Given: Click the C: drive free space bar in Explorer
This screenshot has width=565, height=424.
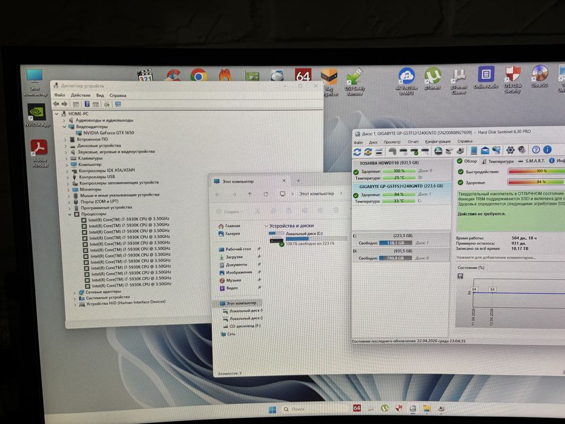Looking at the screenshot, I should click(x=316, y=239).
